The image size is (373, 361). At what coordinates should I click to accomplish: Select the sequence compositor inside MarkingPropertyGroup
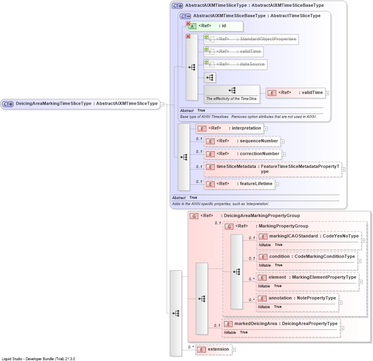tap(237, 272)
